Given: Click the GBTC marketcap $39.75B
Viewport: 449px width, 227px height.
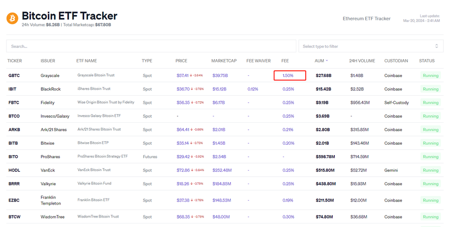Looking at the screenshot, I should point(220,75).
